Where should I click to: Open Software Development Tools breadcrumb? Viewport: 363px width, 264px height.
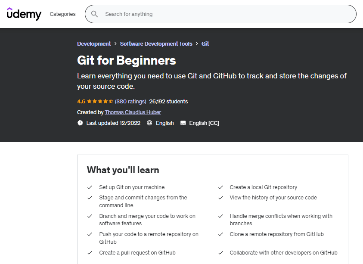click(156, 44)
